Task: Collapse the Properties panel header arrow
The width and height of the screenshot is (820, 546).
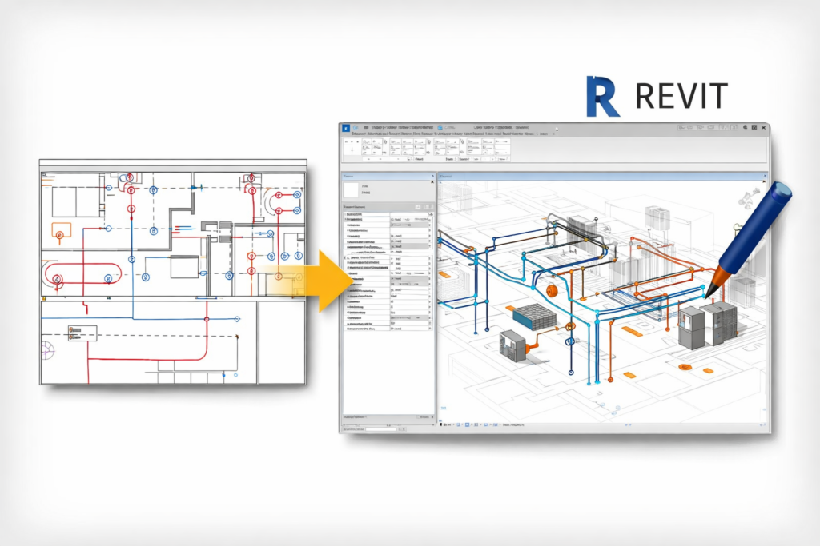Action: pos(432,175)
